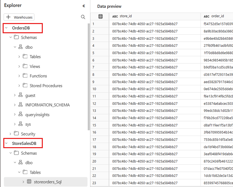
Task: Click the Security folder icon
Action: [x=16, y=134]
